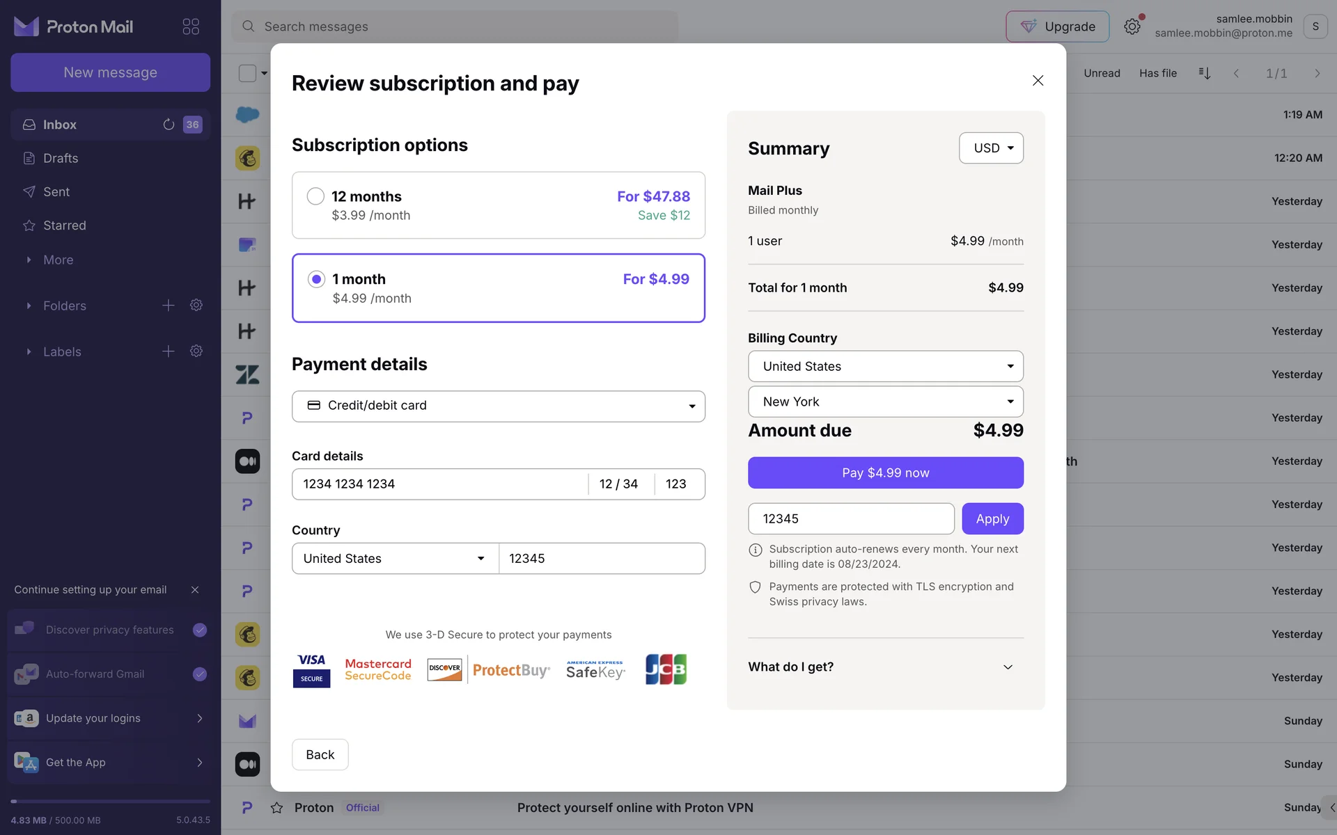Open the New York state dropdown
Viewport: 1337px width, 835px height.
click(x=885, y=401)
